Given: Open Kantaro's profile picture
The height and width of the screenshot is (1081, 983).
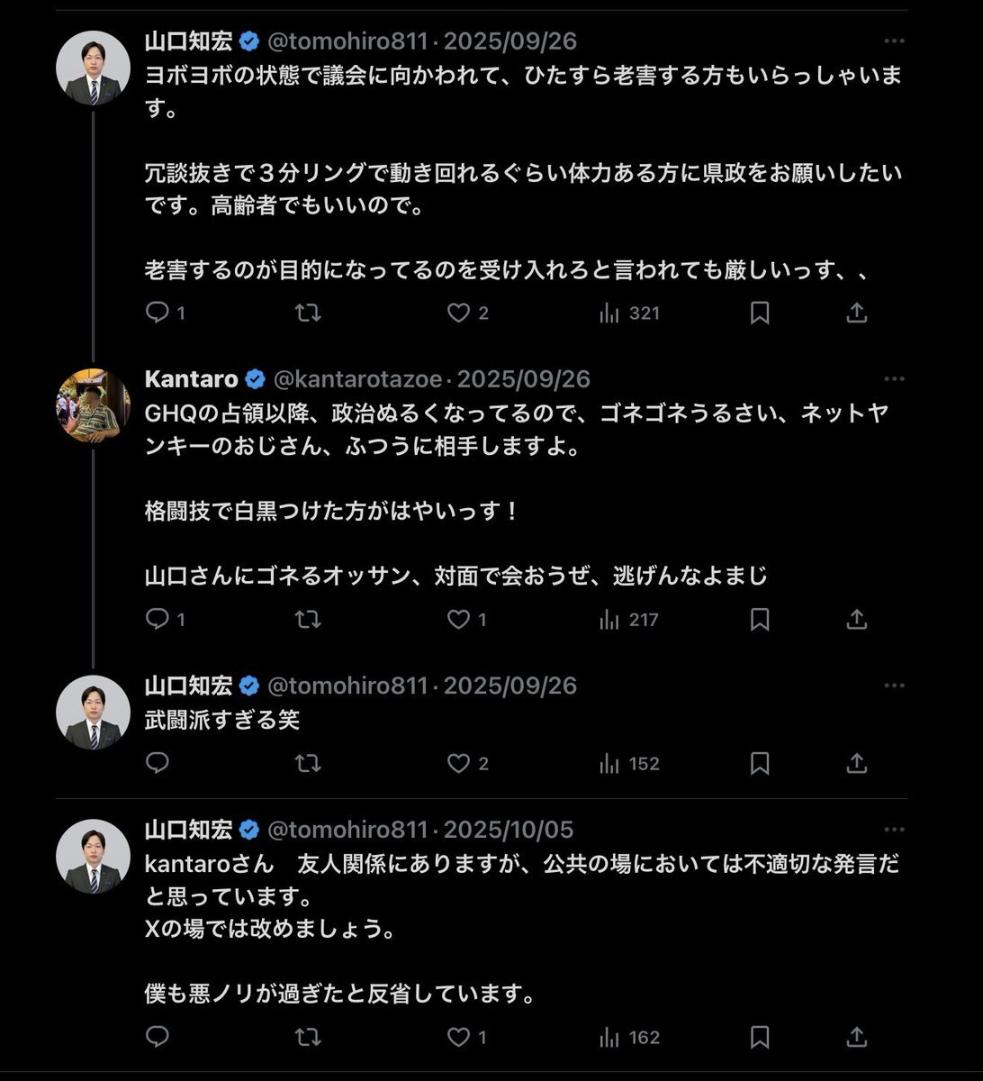Looking at the screenshot, I should pos(93,406).
